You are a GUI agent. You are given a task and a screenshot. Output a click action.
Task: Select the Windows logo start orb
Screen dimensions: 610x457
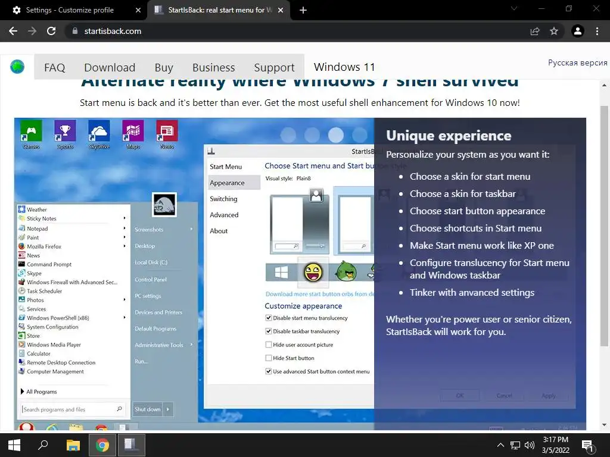point(281,273)
